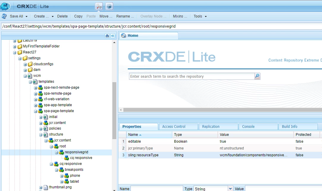Click the CRXDE Lite logo icon
This screenshot has height=191, width=322.
point(5,6)
